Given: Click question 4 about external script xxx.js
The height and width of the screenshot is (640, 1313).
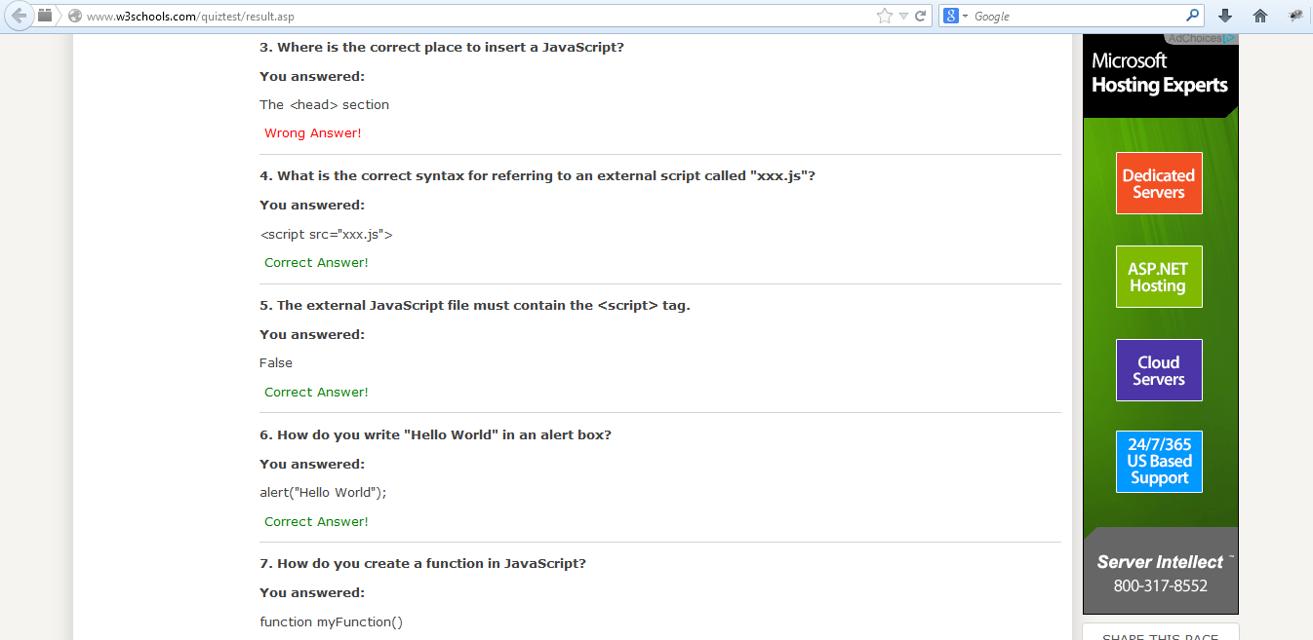Looking at the screenshot, I should (x=537, y=176).
